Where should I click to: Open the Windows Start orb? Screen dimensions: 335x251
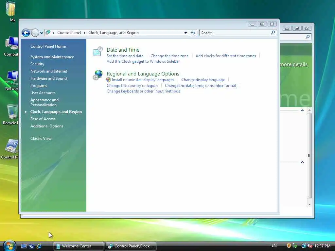[x=9, y=246]
